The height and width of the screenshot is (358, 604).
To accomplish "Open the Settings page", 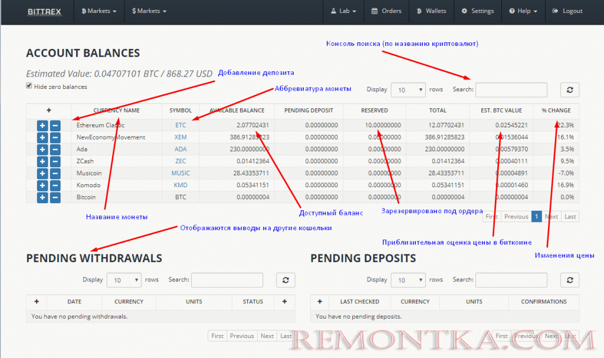I will point(478,11).
